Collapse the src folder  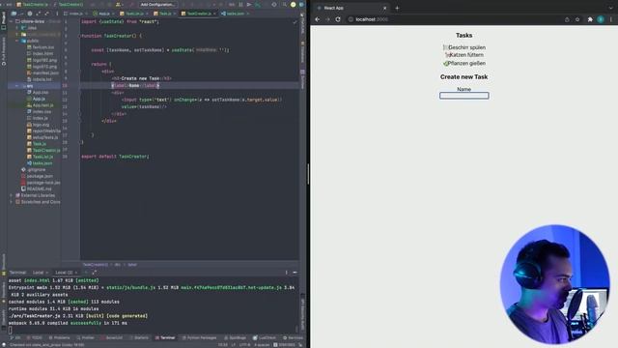coord(17,86)
